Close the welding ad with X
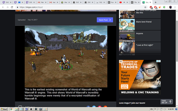The width and height of the screenshot is (178, 111). click(x=160, y=61)
